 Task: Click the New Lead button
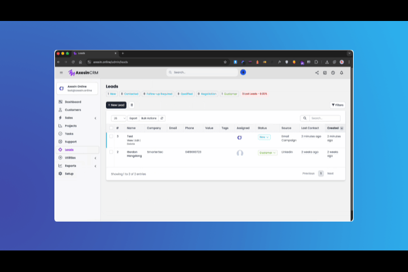coord(116,105)
